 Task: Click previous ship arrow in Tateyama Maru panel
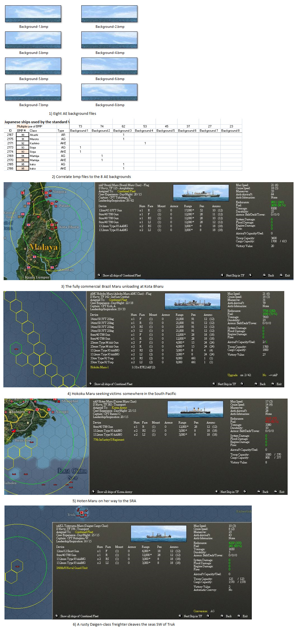(x=180, y=616)
